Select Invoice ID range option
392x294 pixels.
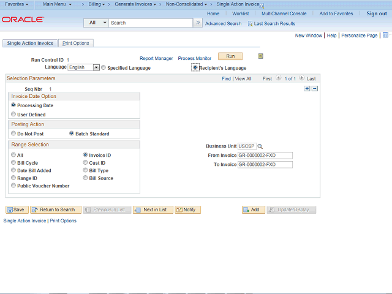tap(85, 155)
